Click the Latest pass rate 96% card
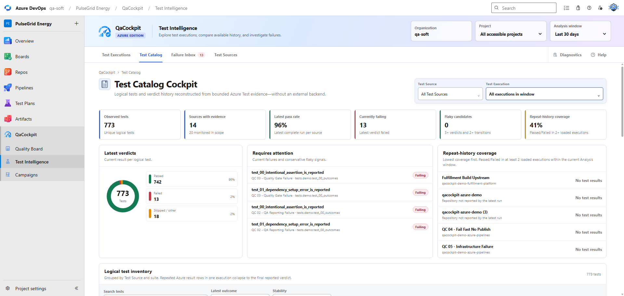 (310, 125)
